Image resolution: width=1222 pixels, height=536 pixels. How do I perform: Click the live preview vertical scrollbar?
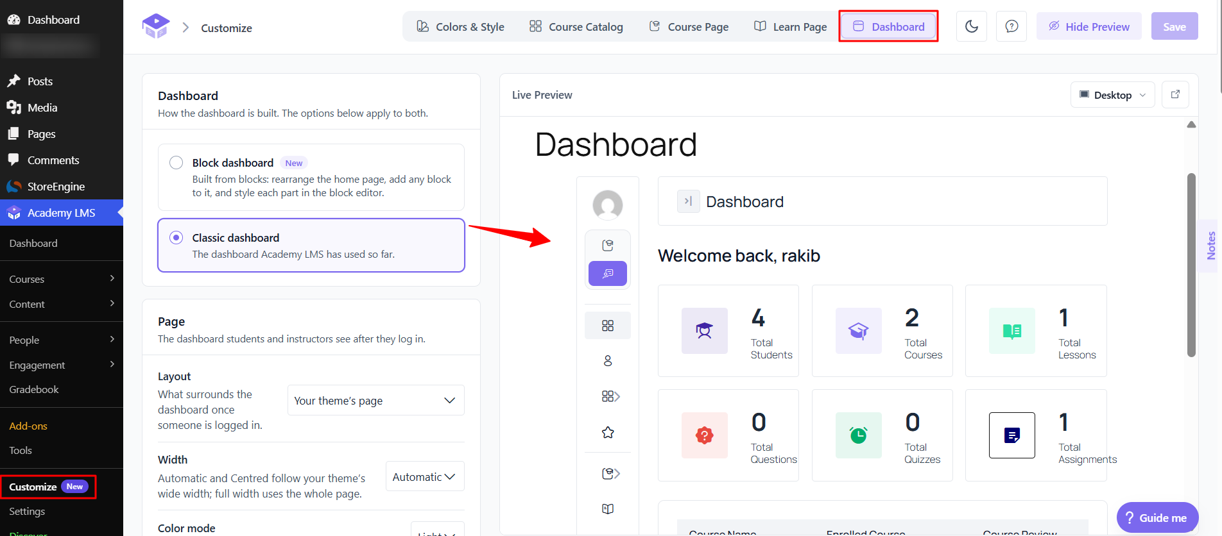click(1191, 265)
